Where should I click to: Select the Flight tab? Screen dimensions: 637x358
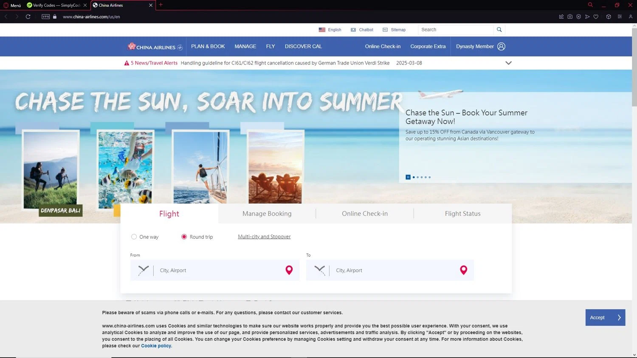[169, 214]
